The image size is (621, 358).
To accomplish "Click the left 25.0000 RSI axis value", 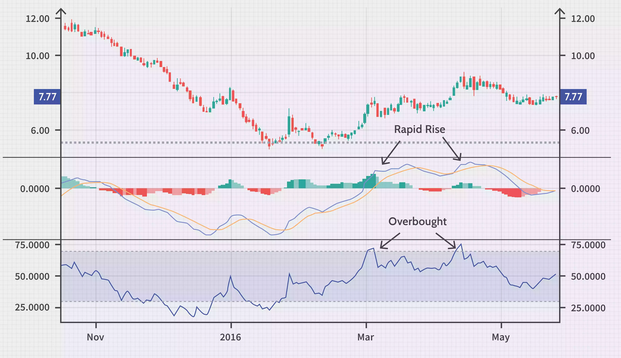I will pyautogui.click(x=33, y=308).
